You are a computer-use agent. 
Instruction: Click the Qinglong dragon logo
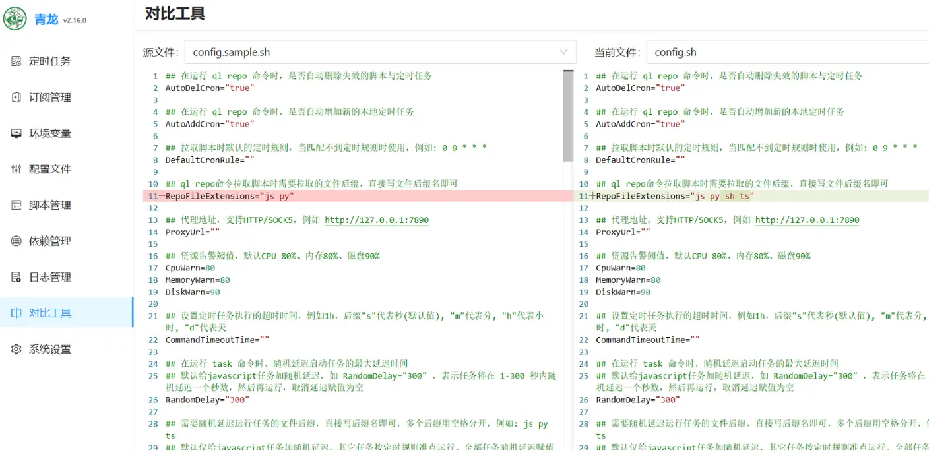[15, 18]
